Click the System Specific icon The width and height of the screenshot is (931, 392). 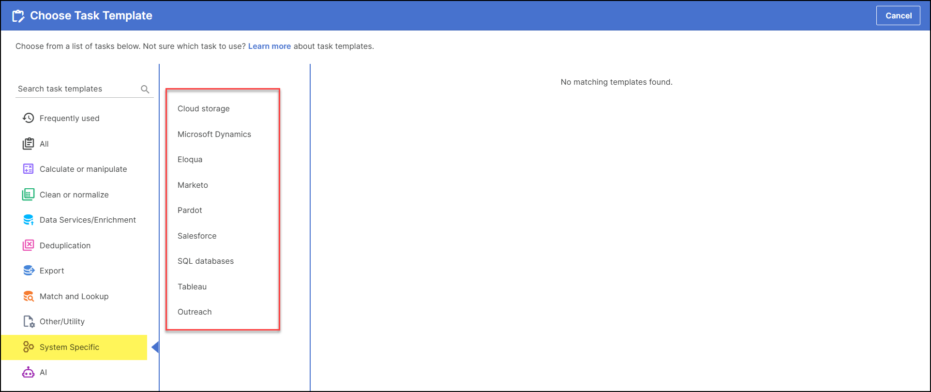tap(29, 347)
